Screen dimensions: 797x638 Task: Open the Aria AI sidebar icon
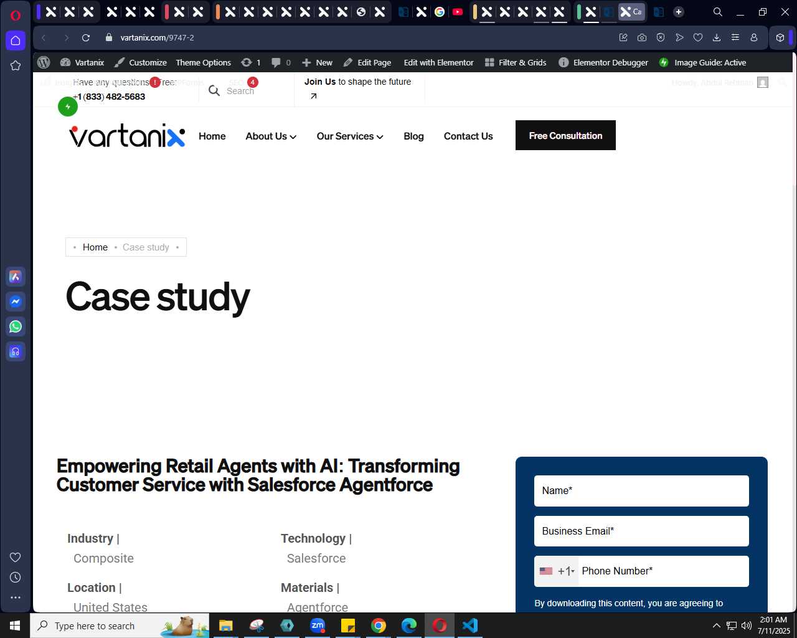[16, 277]
